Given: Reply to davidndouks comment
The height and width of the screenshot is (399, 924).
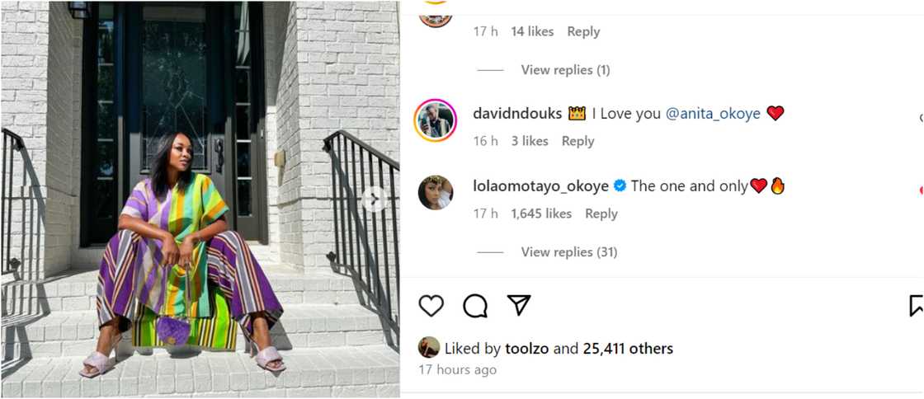Looking at the screenshot, I should click(577, 141).
